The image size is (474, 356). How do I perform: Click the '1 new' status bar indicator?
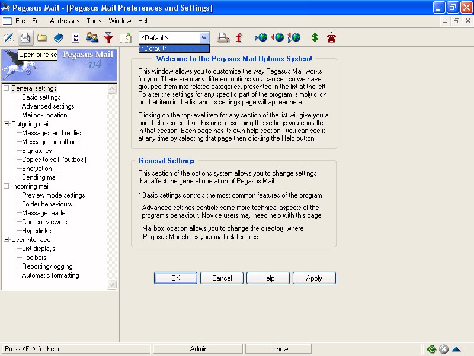coord(278,349)
